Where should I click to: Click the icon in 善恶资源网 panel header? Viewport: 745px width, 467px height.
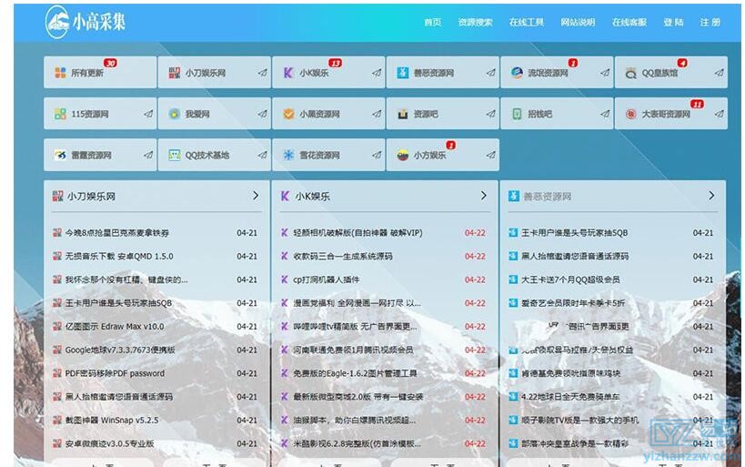[514, 196]
